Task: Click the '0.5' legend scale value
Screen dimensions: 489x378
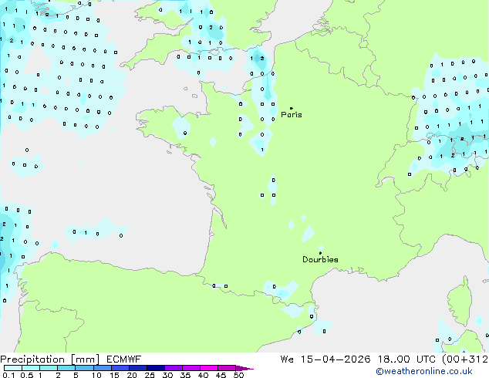Action: click(27, 375)
